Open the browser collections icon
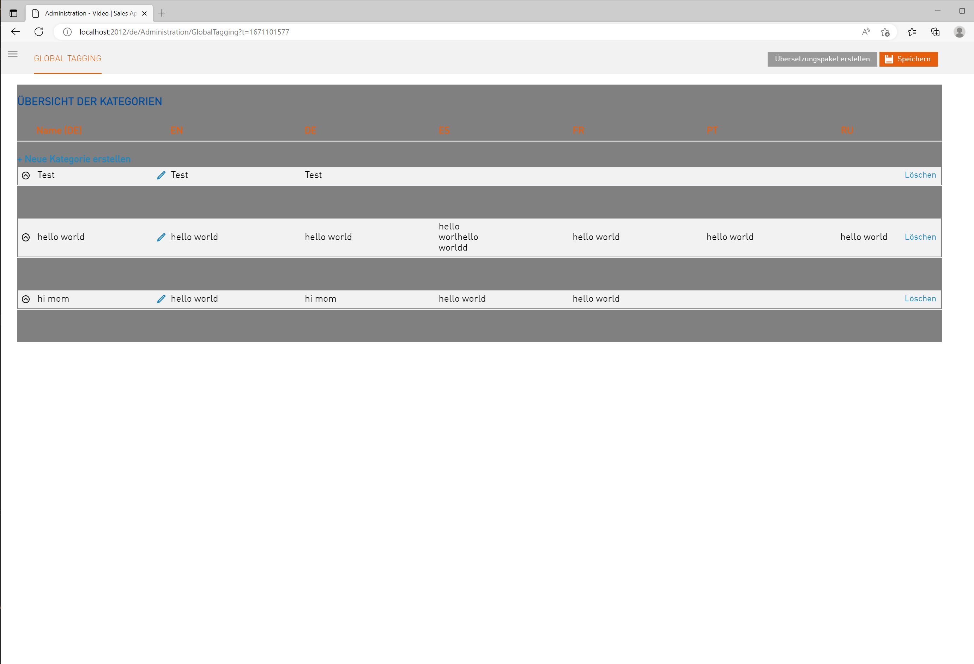 935,32
